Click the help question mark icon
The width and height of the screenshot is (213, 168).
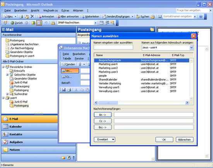pyautogui.click(x=201, y=17)
